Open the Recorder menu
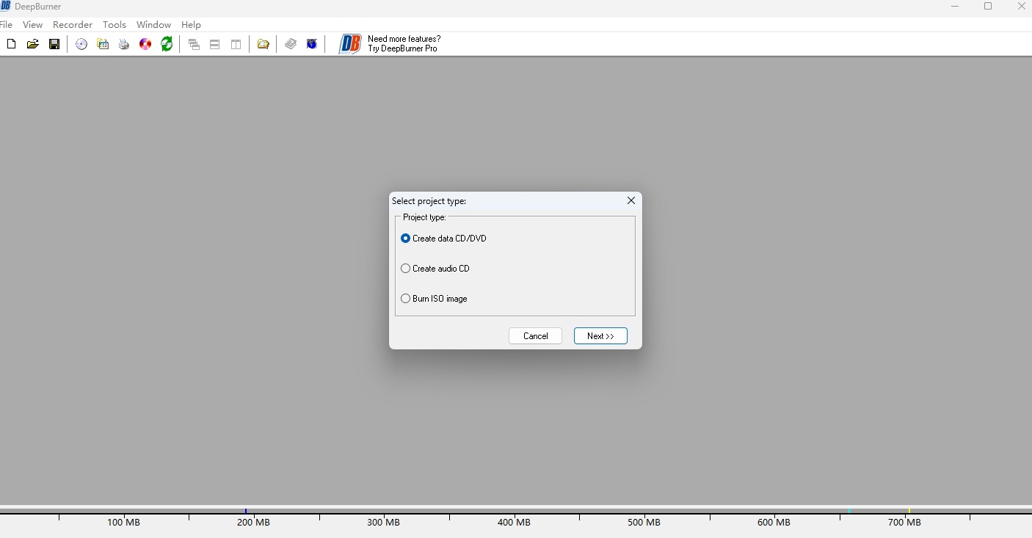Viewport: 1032px width, 538px height. point(72,25)
